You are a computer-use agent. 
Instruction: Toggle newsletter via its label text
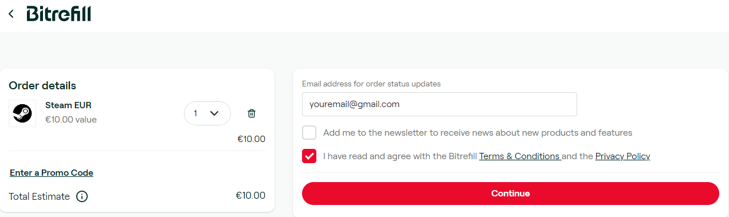click(477, 133)
